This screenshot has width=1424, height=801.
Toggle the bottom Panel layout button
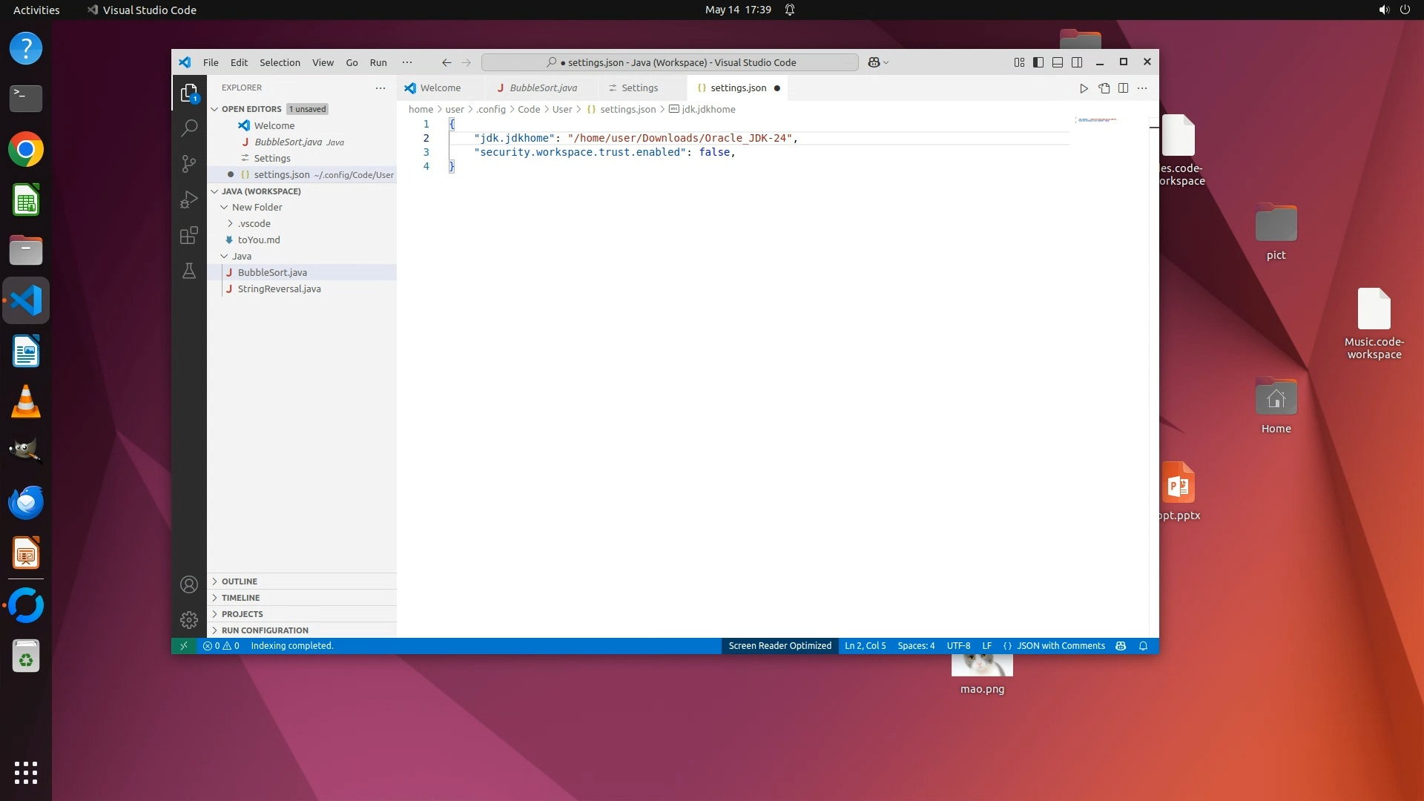pyautogui.click(x=1058, y=62)
